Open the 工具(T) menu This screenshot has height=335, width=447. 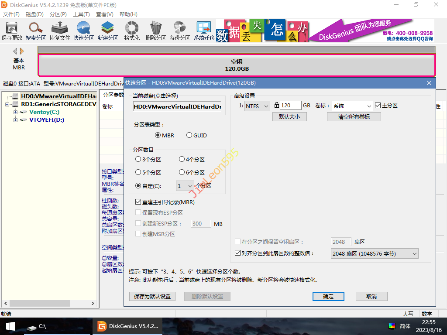[x=81, y=14]
